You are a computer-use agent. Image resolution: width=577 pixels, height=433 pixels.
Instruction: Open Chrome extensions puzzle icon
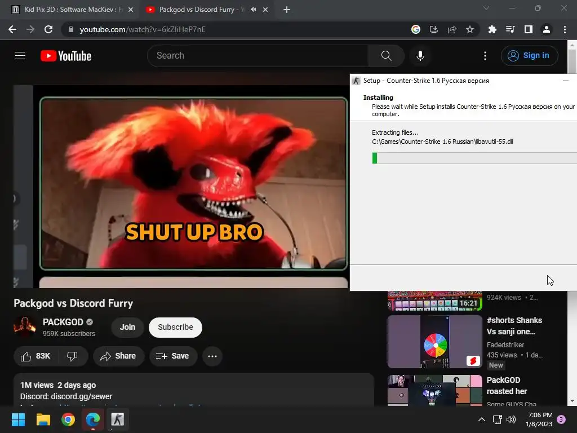click(492, 29)
